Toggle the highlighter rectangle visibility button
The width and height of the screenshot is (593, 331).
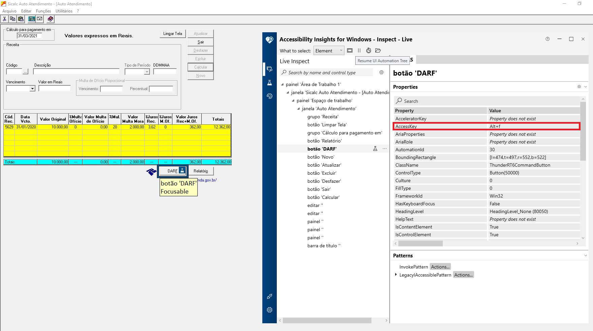tap(350, 50)
